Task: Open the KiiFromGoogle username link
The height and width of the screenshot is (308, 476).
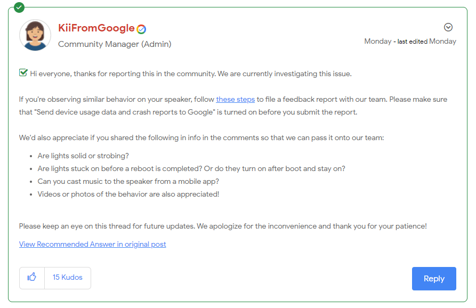Action: click(x=96, y=28)
